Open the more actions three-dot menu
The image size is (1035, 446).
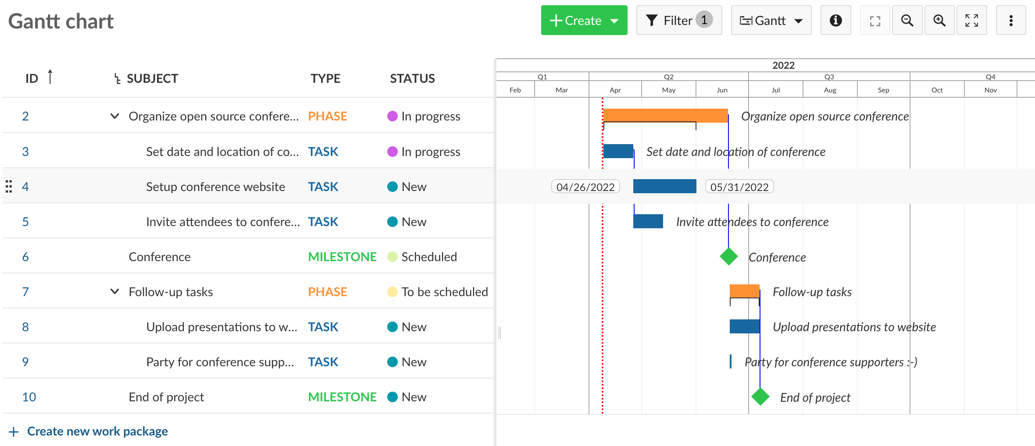pyautogui.click(x=1011, y=20)
